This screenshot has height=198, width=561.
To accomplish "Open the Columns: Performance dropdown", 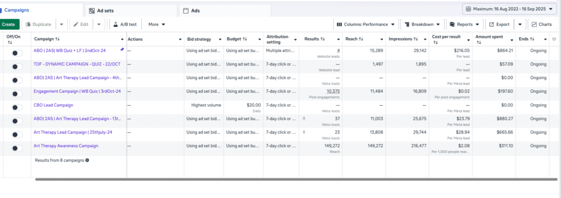I will pyautogui.click(x=366, y=25).
